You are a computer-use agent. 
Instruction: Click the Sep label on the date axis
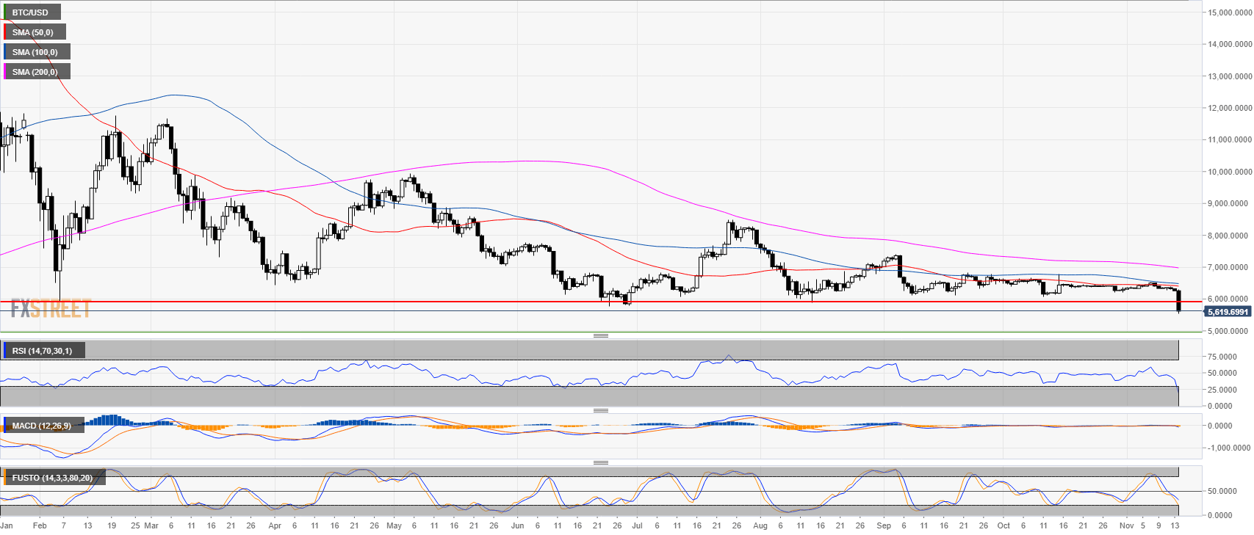(x=884, y=525)
